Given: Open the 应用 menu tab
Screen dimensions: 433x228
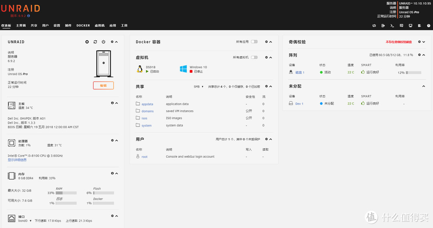Looking at the screenshot, I should (113, 25).
